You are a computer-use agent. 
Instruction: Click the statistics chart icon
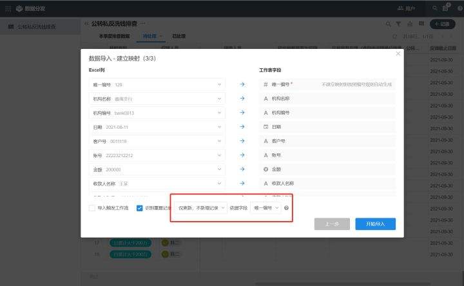coord(410,24)
